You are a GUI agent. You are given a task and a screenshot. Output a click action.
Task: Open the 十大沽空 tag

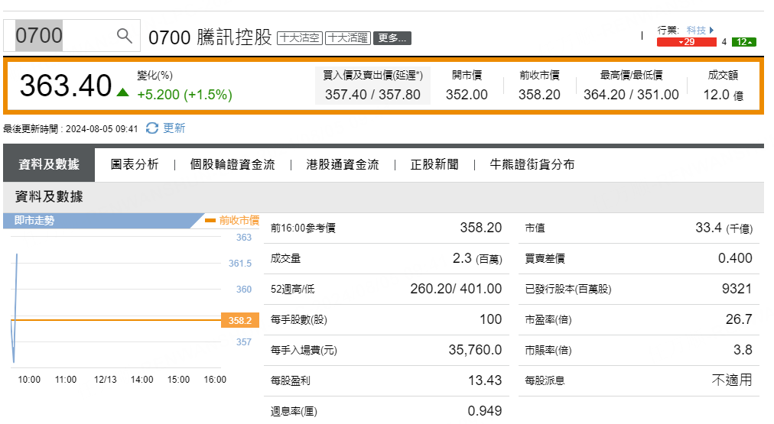coord(300,38)
